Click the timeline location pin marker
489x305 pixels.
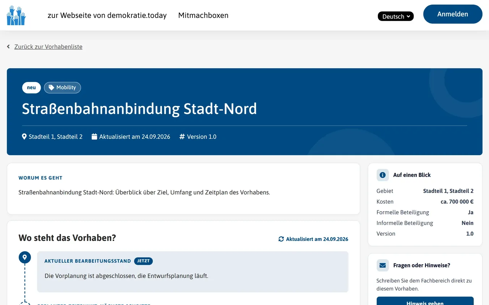(x=25, y=257)
